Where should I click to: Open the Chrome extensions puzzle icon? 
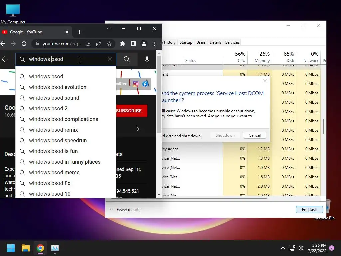point(123,44)
